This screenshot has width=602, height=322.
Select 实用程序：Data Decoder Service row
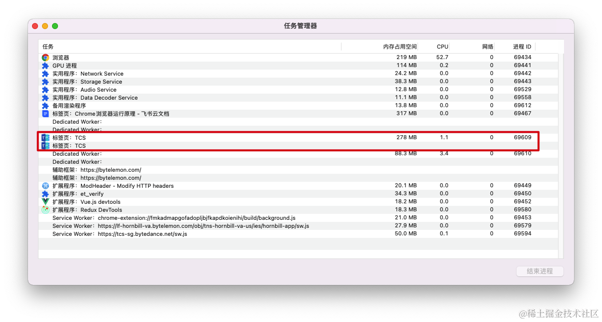(298, 98)
